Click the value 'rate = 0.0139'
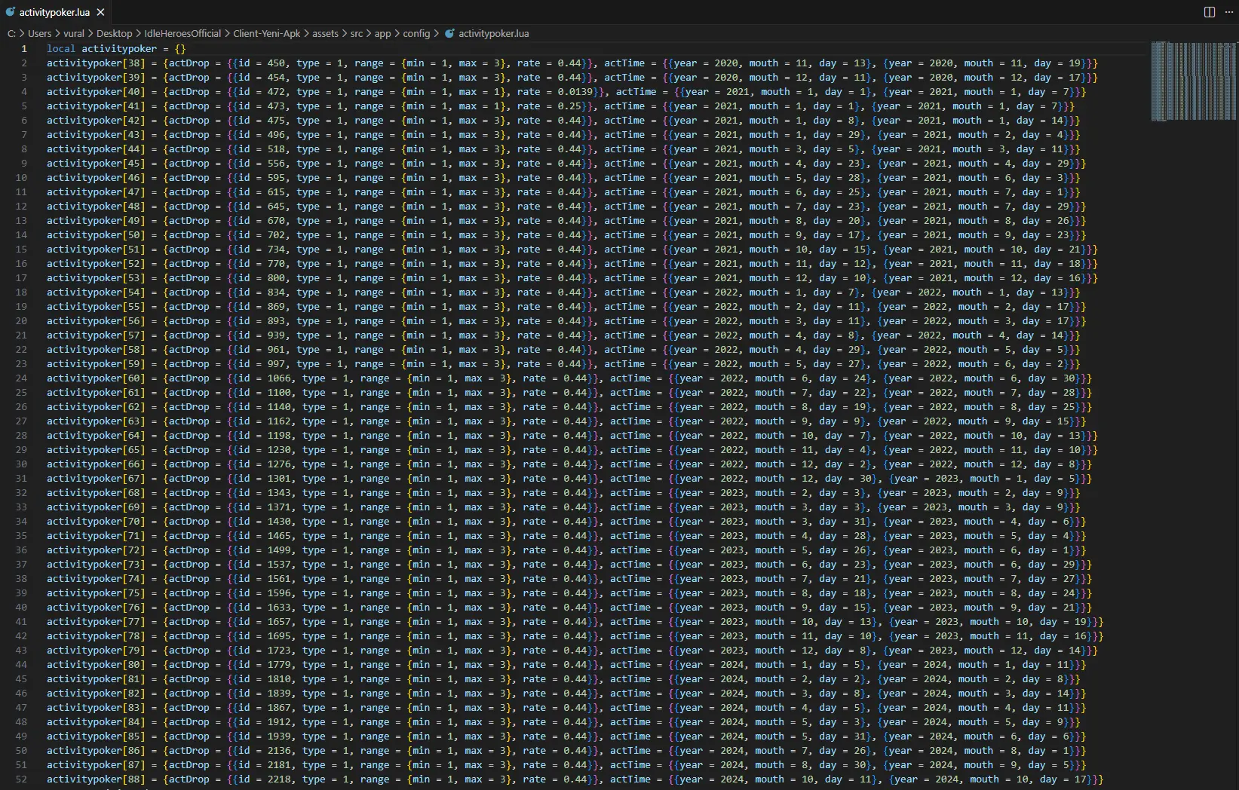1239x790 pixels. [x=554, y=92]
